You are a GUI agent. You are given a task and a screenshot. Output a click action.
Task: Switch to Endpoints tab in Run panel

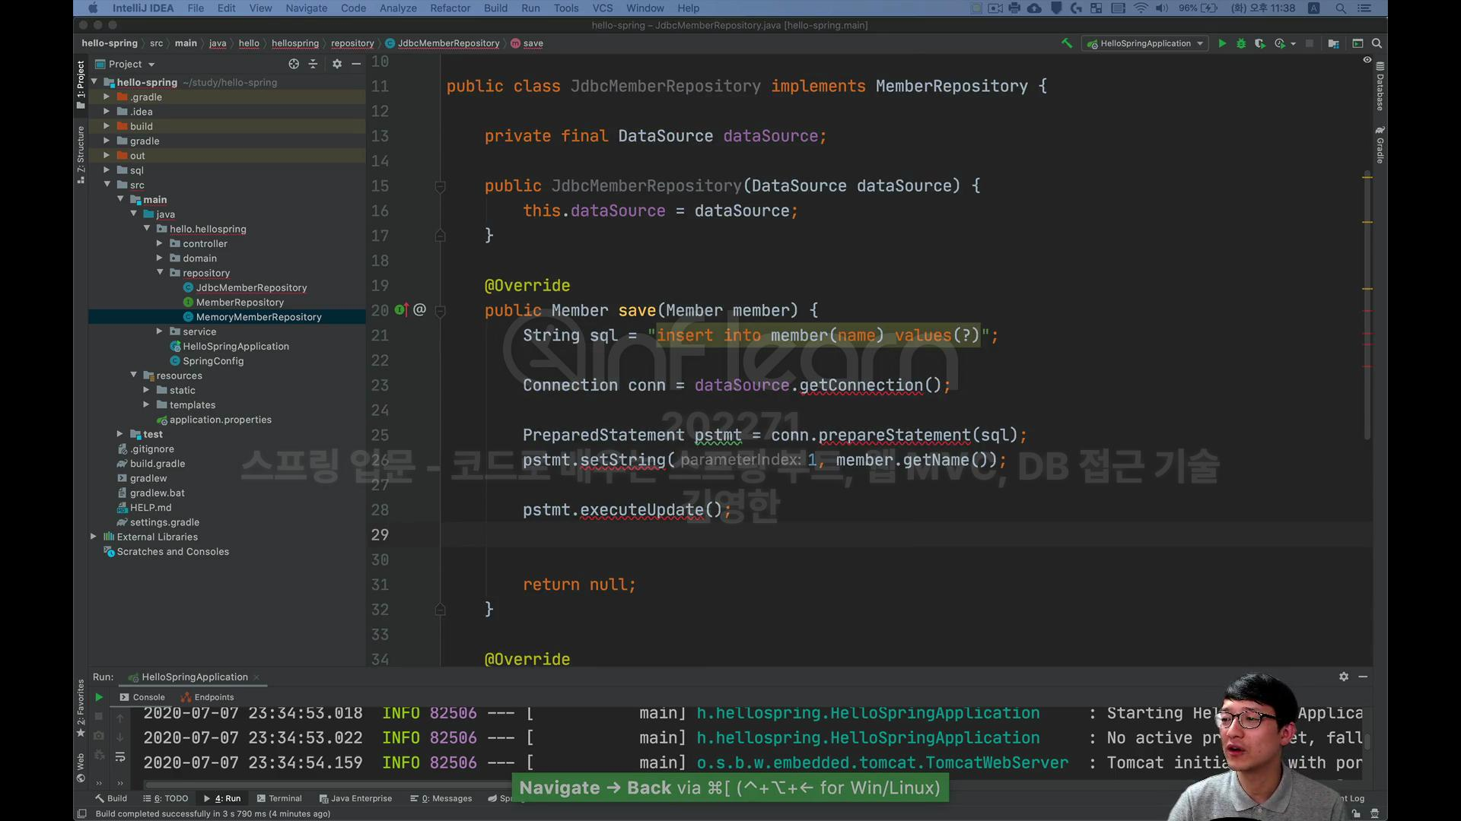tap(207, 697)
